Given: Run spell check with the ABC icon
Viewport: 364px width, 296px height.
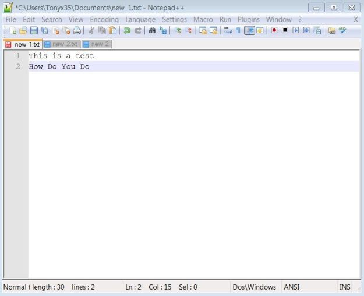Looking at the screenshot, I should [x=342, y=30].
